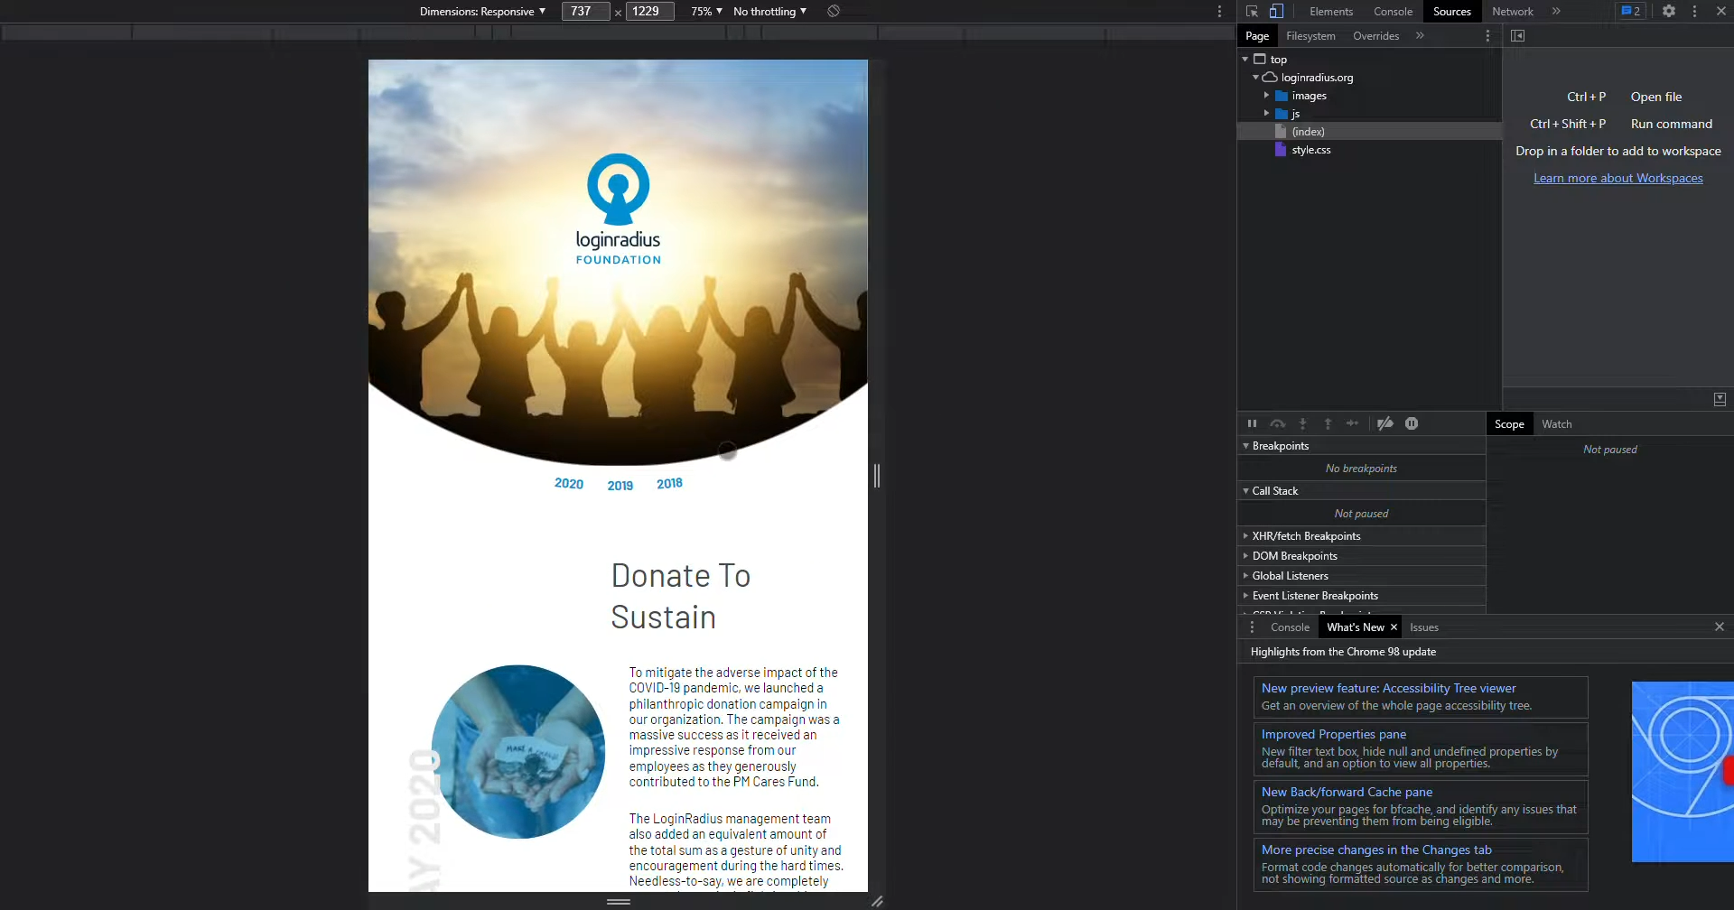Open the issues counter badge showing 2

(1631, 12)
